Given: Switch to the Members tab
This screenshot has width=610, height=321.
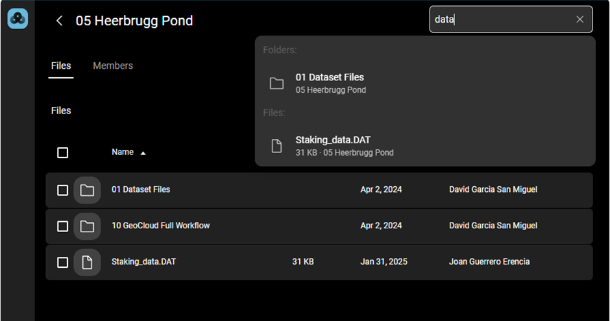Looking at the screenshot, I should pyautogui.click(x=113, y=65).
